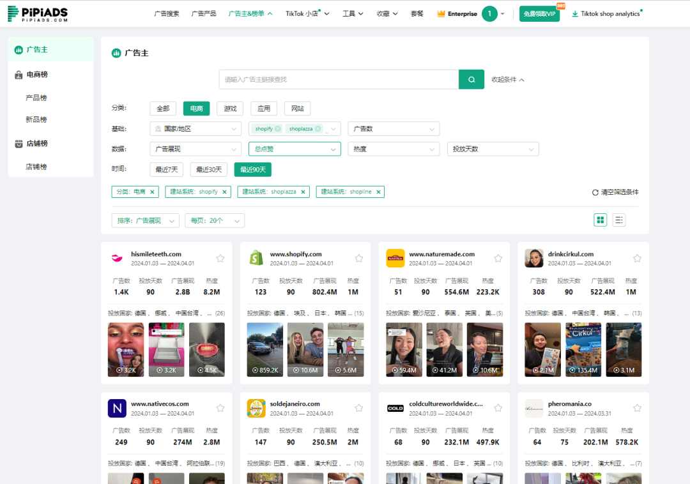The image size is (690, 484).
Task: Click the 免费领取VIP button
Action: point(539,13)
